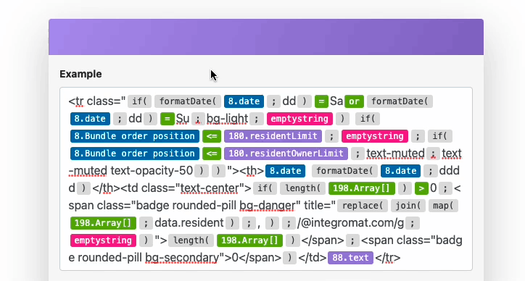This screenshot has width=525, height=281.
Task: Click '<=' operator before 180.residentOwnerLimit
Action: (212, 154)
